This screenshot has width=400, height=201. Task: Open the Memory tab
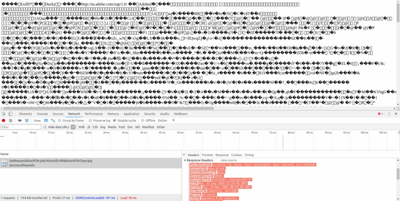113,114
